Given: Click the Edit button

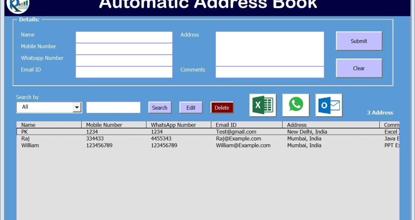Looking at the screenshot, I should (191, 108).
